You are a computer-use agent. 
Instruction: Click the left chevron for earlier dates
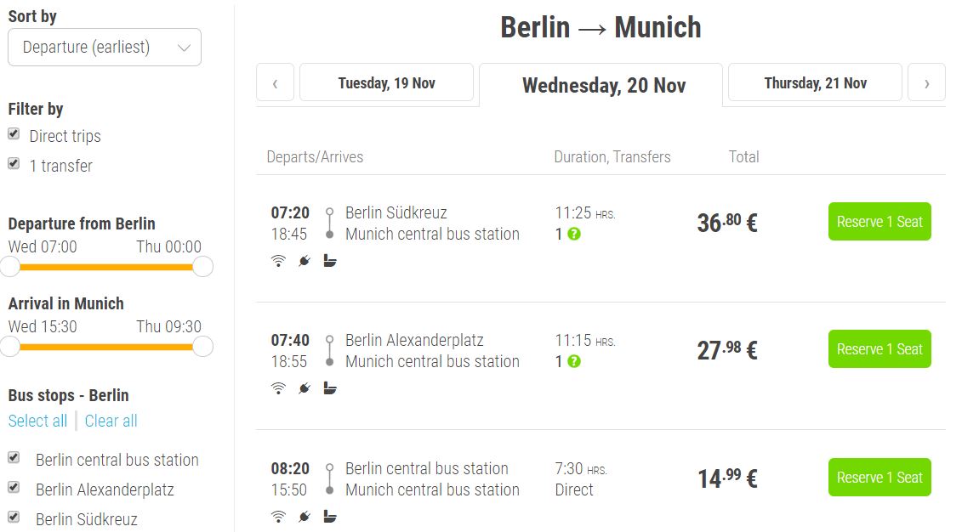tap(275, 82)
